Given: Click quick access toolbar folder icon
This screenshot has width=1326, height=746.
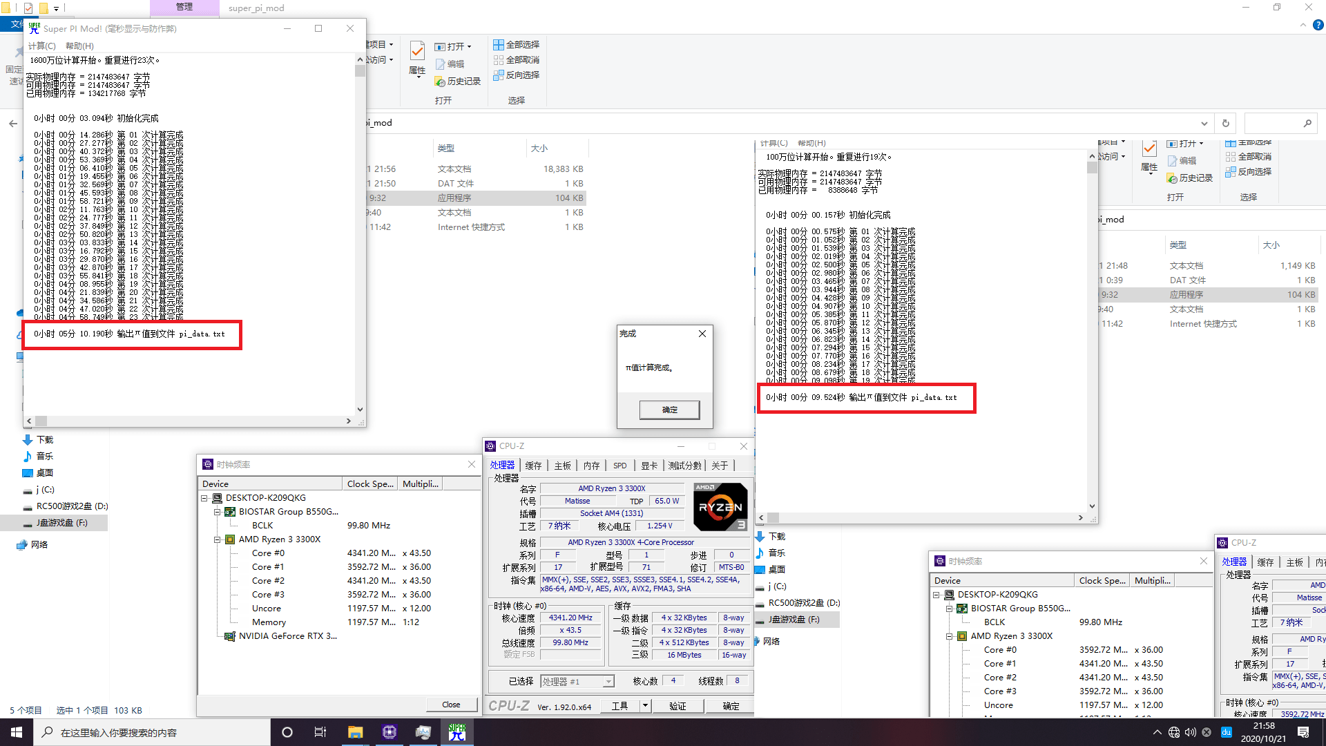Looking at the screenshot, I should click(44, 8).
